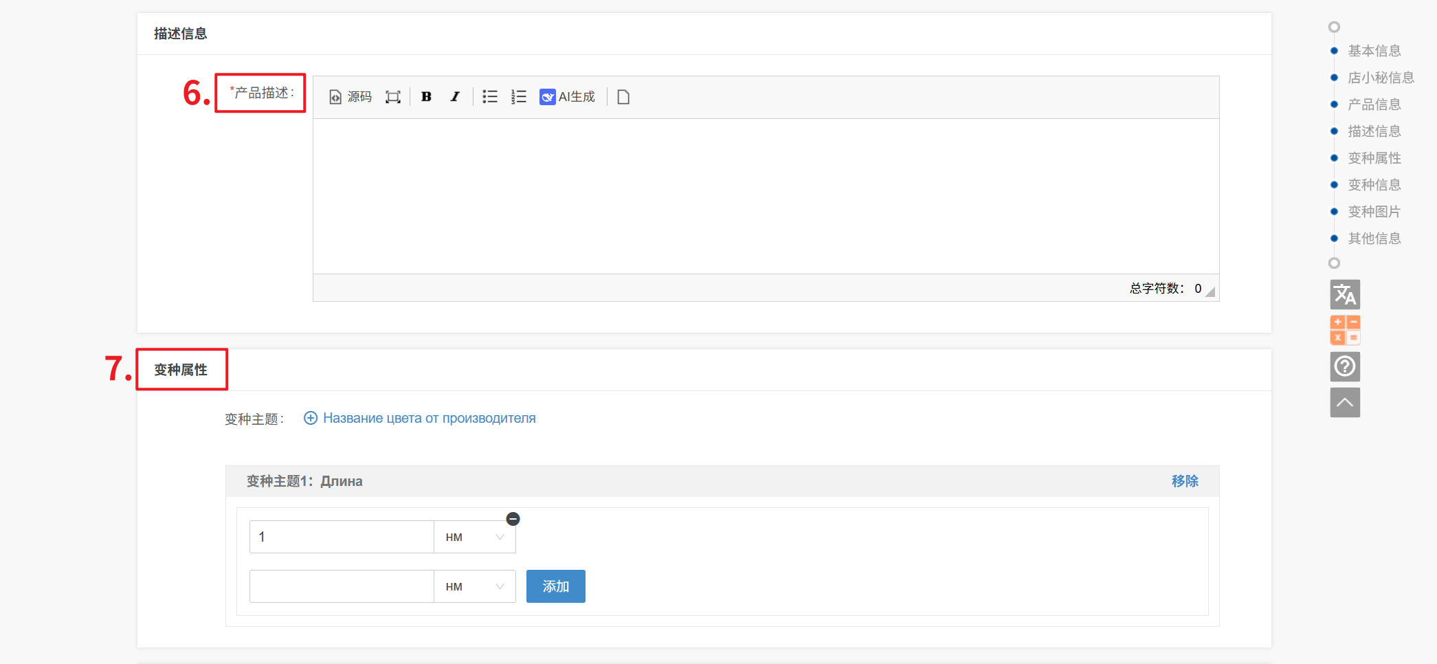The image size is (1437, 664).
Task: Click the empty variant length input field
Action: pos(342,586)
